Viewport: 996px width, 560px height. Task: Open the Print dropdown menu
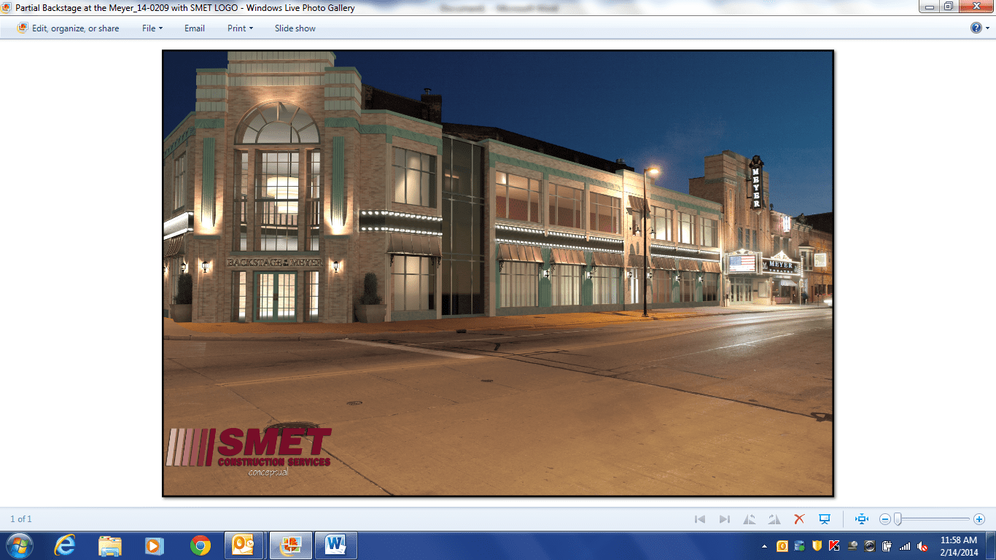pos(240,28)
